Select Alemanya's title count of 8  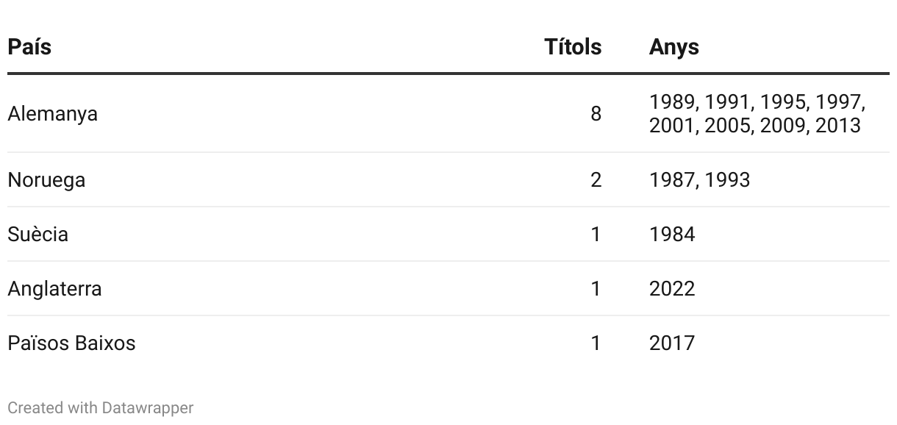pos(596,114)
